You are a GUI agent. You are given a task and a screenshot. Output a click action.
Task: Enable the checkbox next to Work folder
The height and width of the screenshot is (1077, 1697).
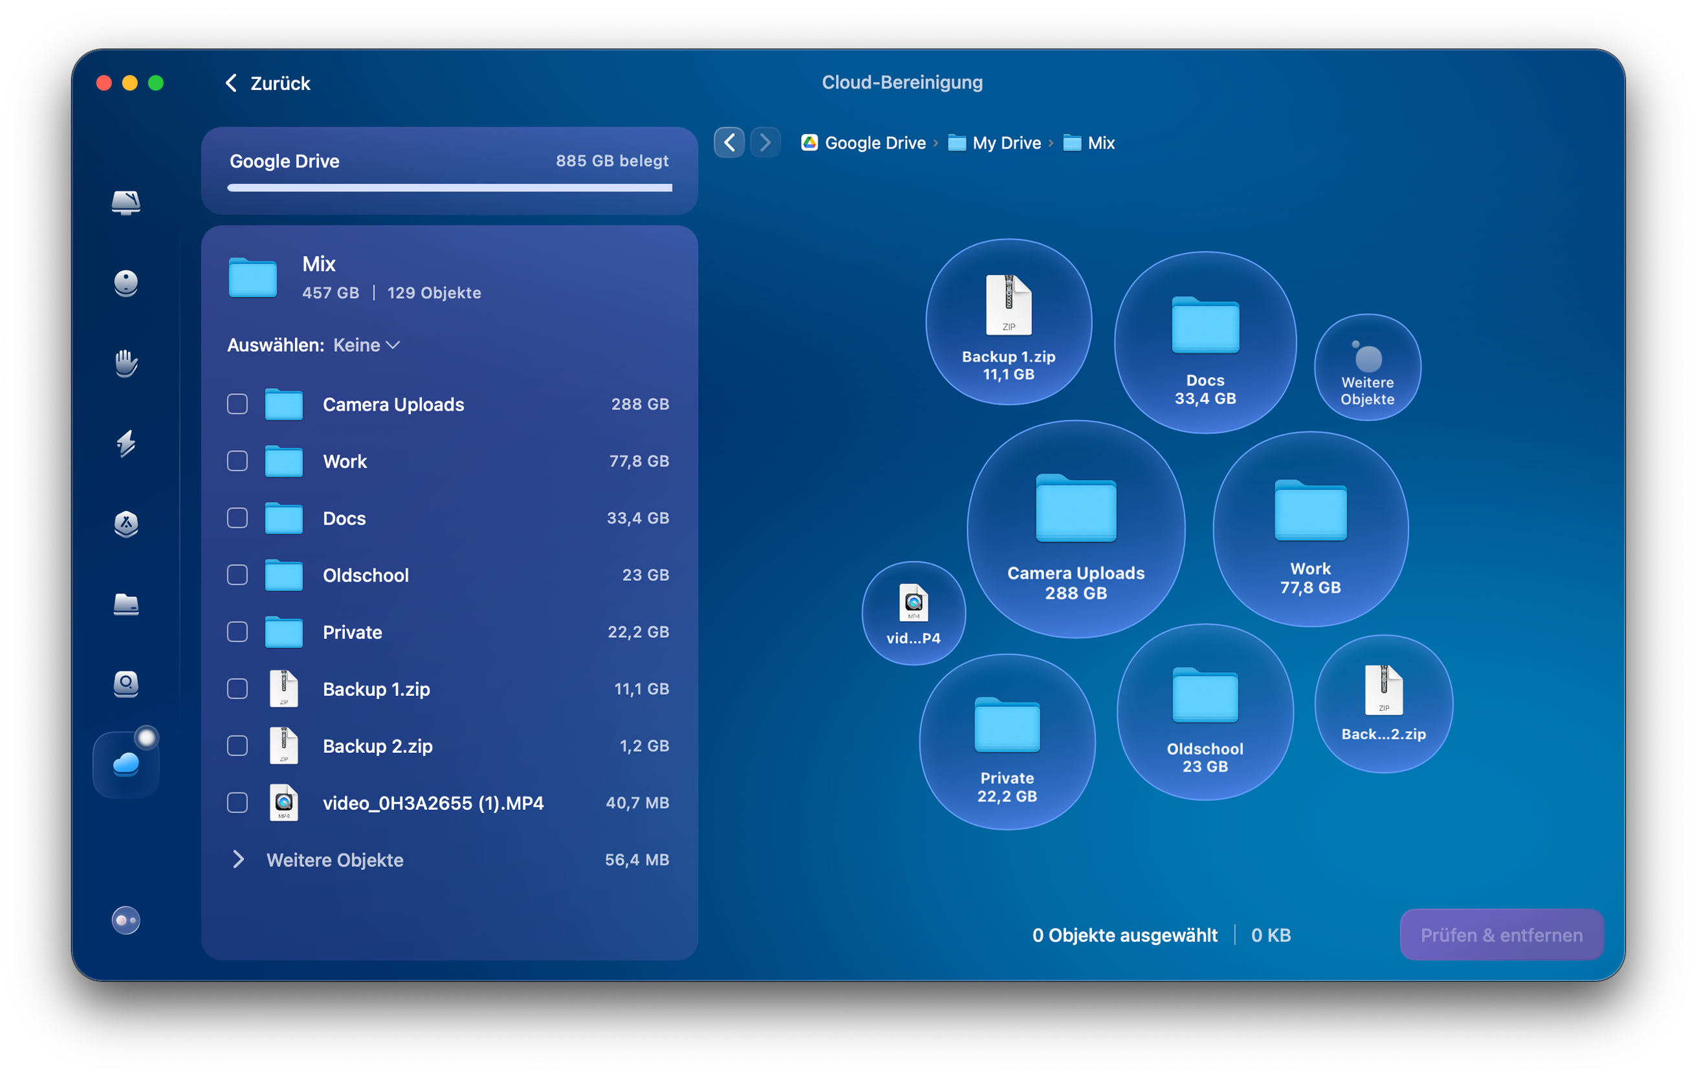click(237, 461)
